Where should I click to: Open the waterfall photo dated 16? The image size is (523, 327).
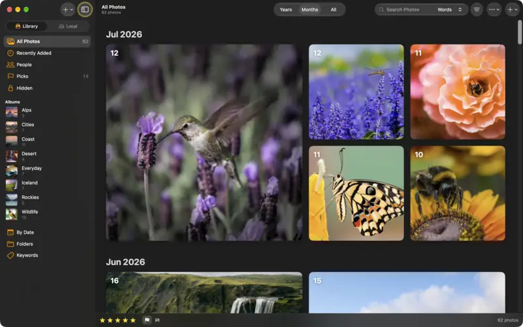[204, 292]
